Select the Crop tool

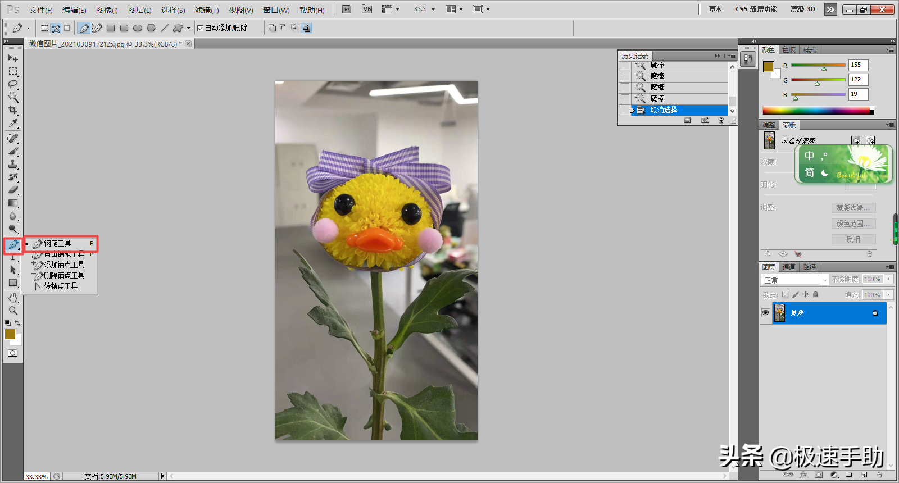(13, 110)
